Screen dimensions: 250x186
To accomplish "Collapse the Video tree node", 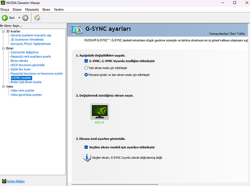I will click(x=3, y=86).
